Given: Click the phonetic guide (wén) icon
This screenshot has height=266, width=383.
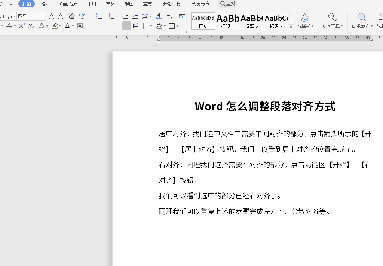Looking at the screenshot, I should point(82,16).
